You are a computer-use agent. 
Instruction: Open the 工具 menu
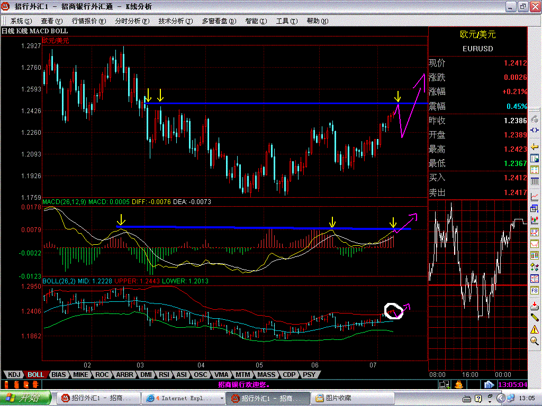coord(287,21)
